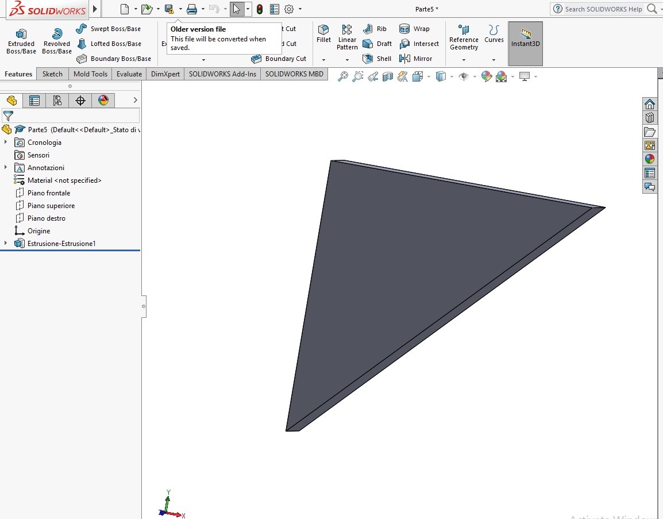Click the Rebuild traffic light icon
The width and height of the screenshot is (663, 519).
click(x=260, y=9)
